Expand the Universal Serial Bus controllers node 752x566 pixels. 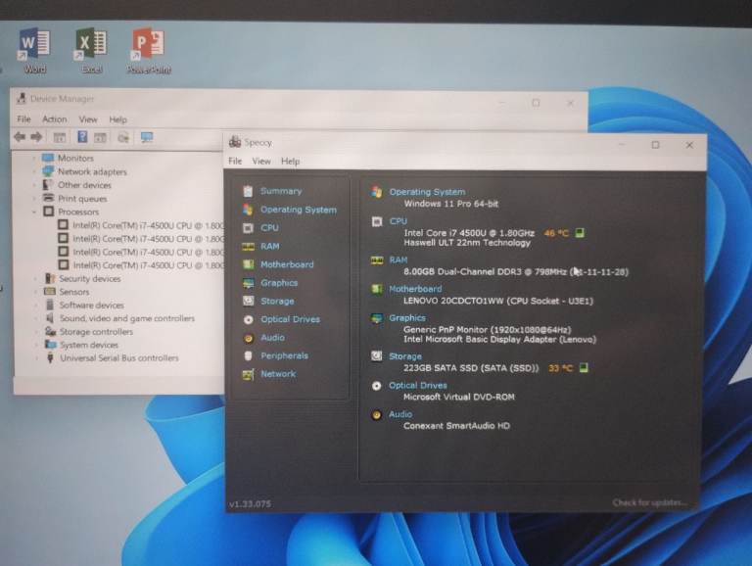[37, 357]
